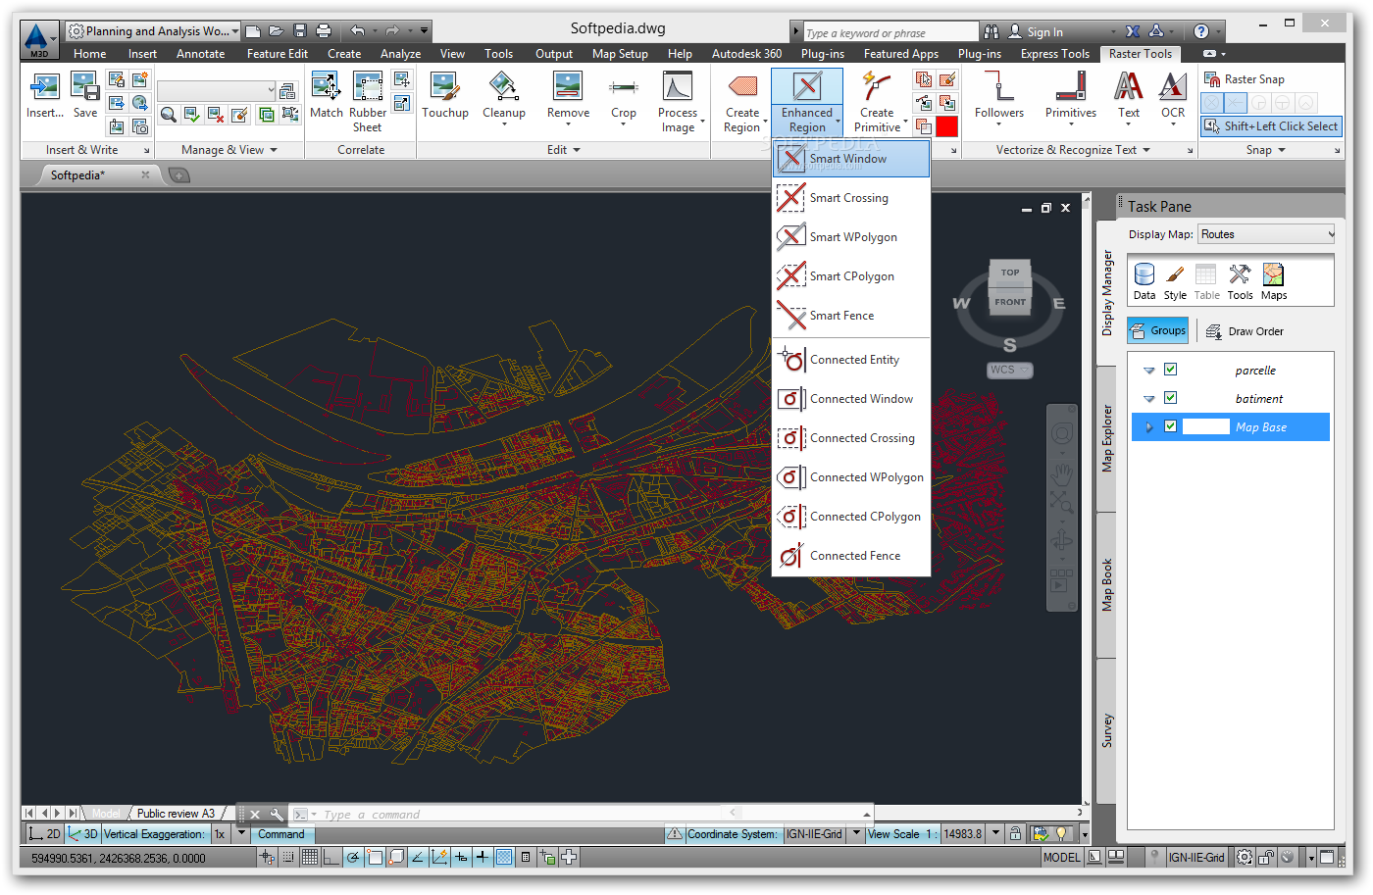Select Smart Crossing from the dropdown list
The image size is (1373, 895).
tap(850, 198)
